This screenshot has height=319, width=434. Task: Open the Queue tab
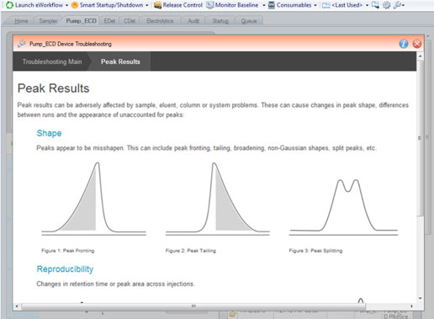(x=249, y=21)
